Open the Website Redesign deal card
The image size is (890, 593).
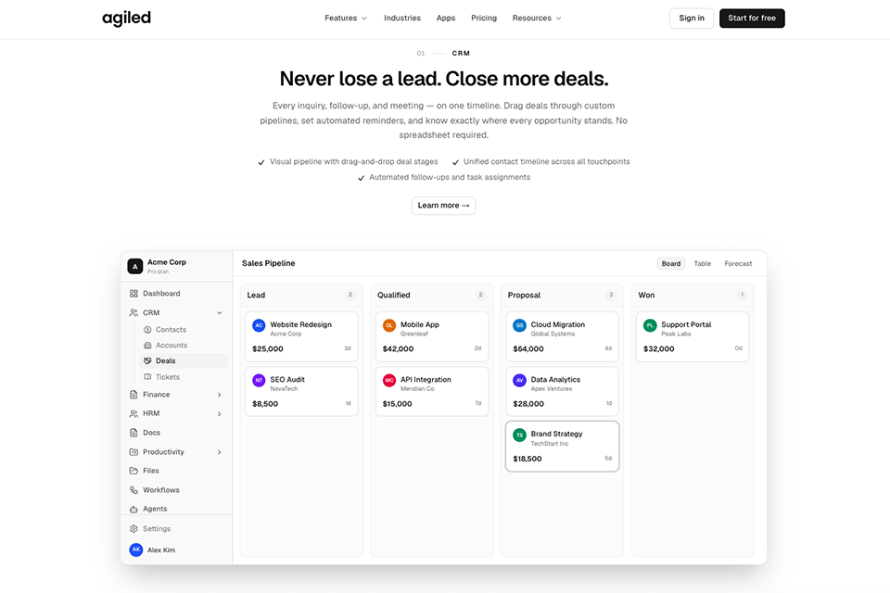(301, 336)
